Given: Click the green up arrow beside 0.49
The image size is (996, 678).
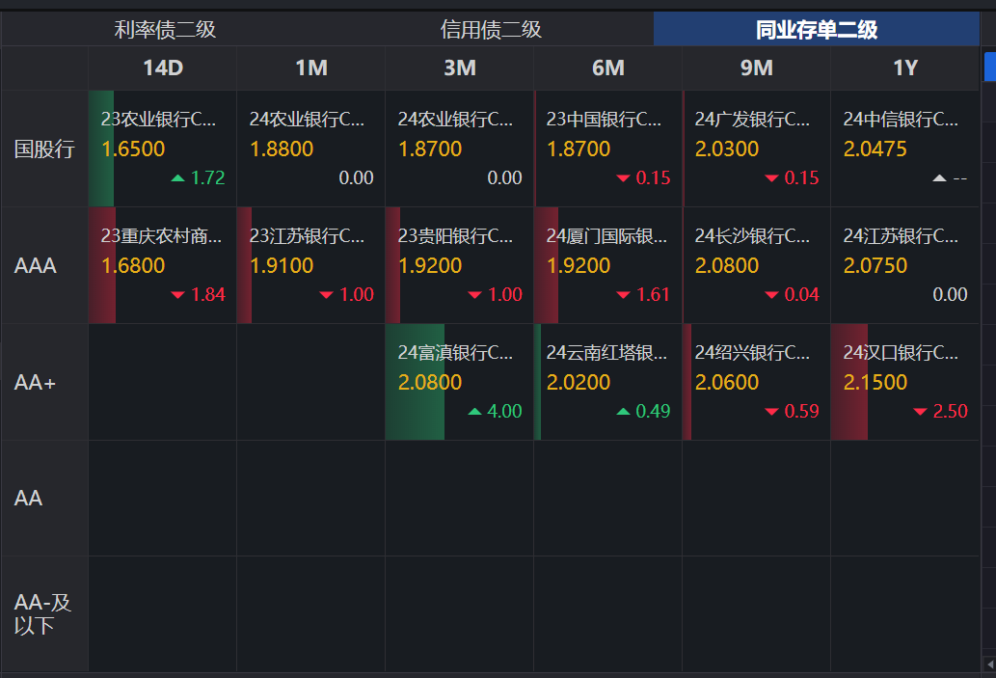Looking at the screenshot, I should [623, 412].
